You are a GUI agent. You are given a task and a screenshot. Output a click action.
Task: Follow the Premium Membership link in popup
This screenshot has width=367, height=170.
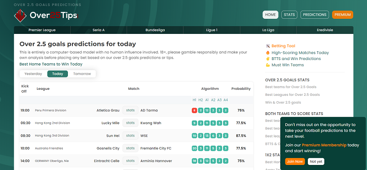tap(324, 145)
